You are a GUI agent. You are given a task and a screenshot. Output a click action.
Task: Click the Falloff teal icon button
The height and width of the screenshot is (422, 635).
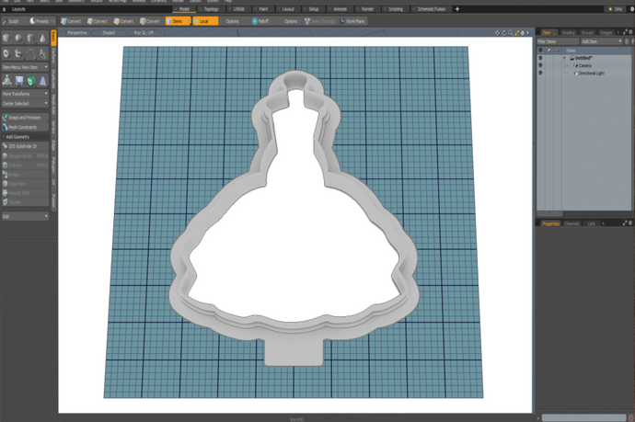pyautogui.click(x=260, y=21)
